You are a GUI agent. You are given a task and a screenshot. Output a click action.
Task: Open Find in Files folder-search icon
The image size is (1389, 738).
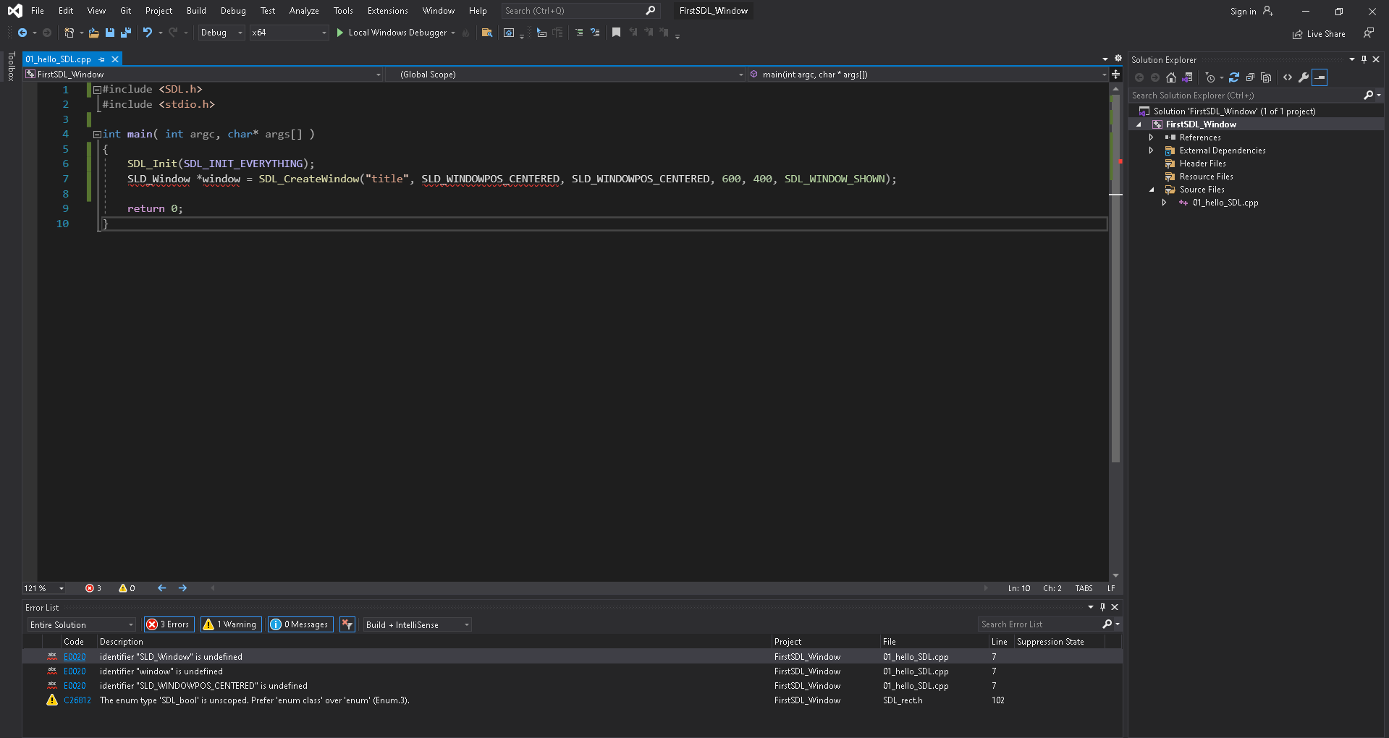[x=487, y=33]
